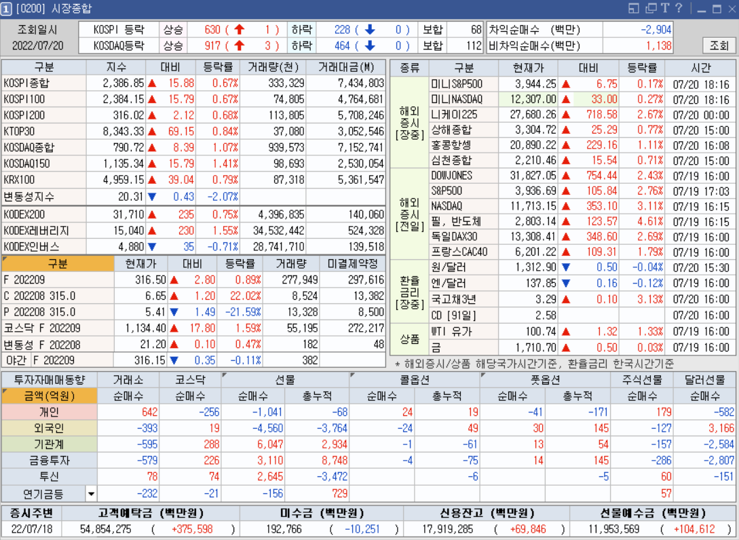Click the 기관계 investor row label

point(50,444)
